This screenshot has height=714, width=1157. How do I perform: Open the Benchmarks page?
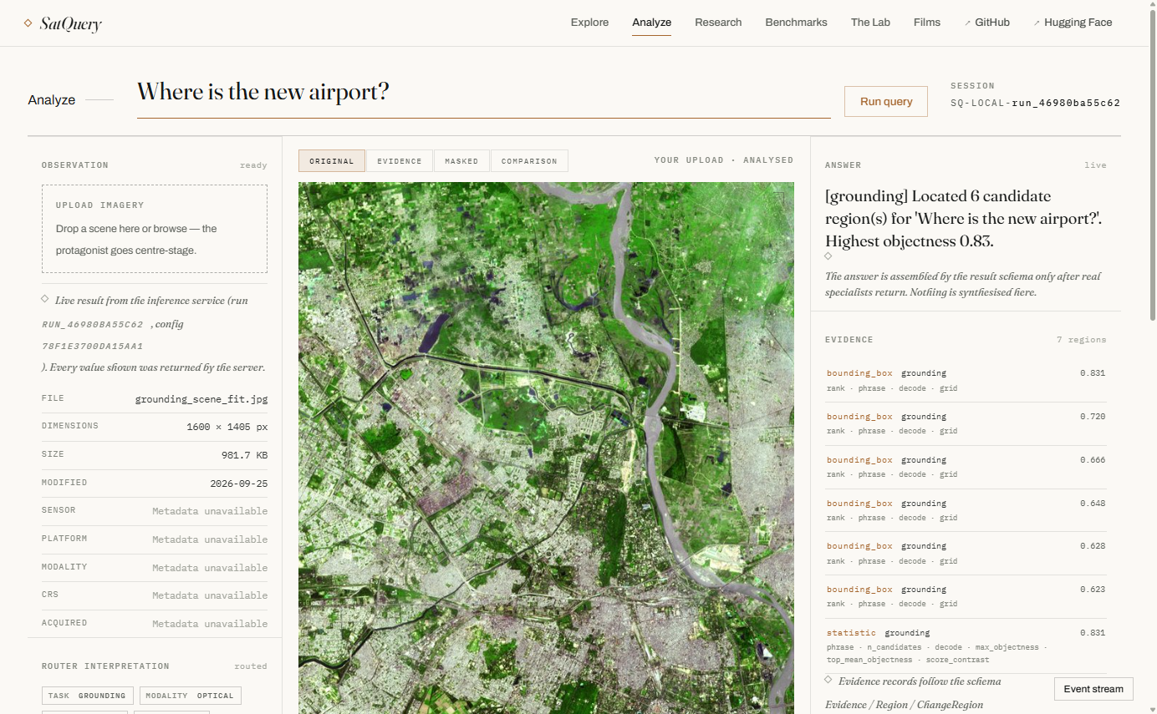pyautogui.click(x=796, y=23)
